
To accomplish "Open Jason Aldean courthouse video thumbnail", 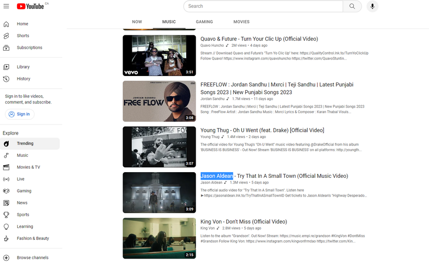I will point(159,193).
